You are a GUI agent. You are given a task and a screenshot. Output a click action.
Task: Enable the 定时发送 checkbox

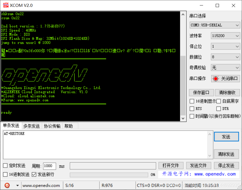point(5,166)
